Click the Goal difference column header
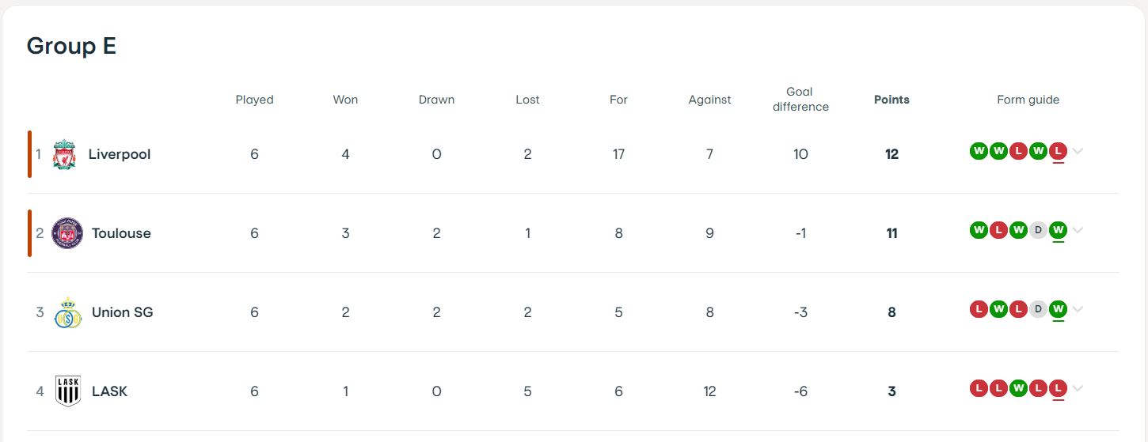This screenshot has height=442, width=1148. (x=800, y=100)
